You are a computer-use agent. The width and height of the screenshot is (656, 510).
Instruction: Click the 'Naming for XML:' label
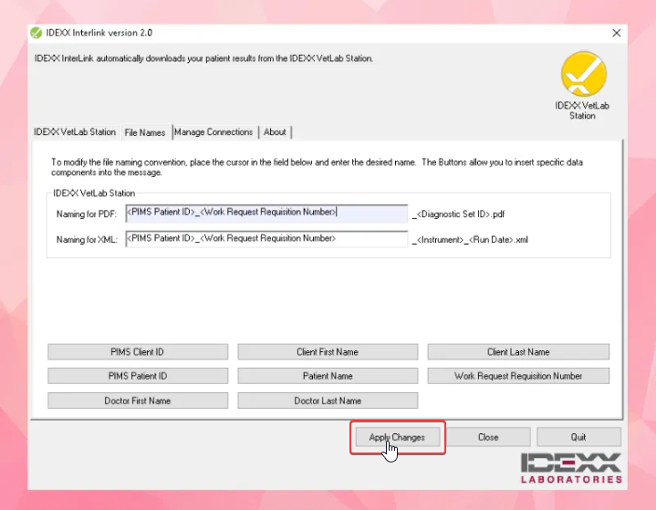point(87,240)
